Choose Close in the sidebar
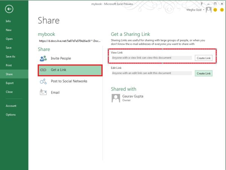This screenshot has height=170, width=226. pyautogui.click(x=9, y=92)
